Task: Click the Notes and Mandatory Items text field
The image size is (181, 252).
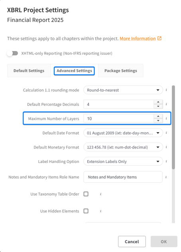Action: point(123,177)
